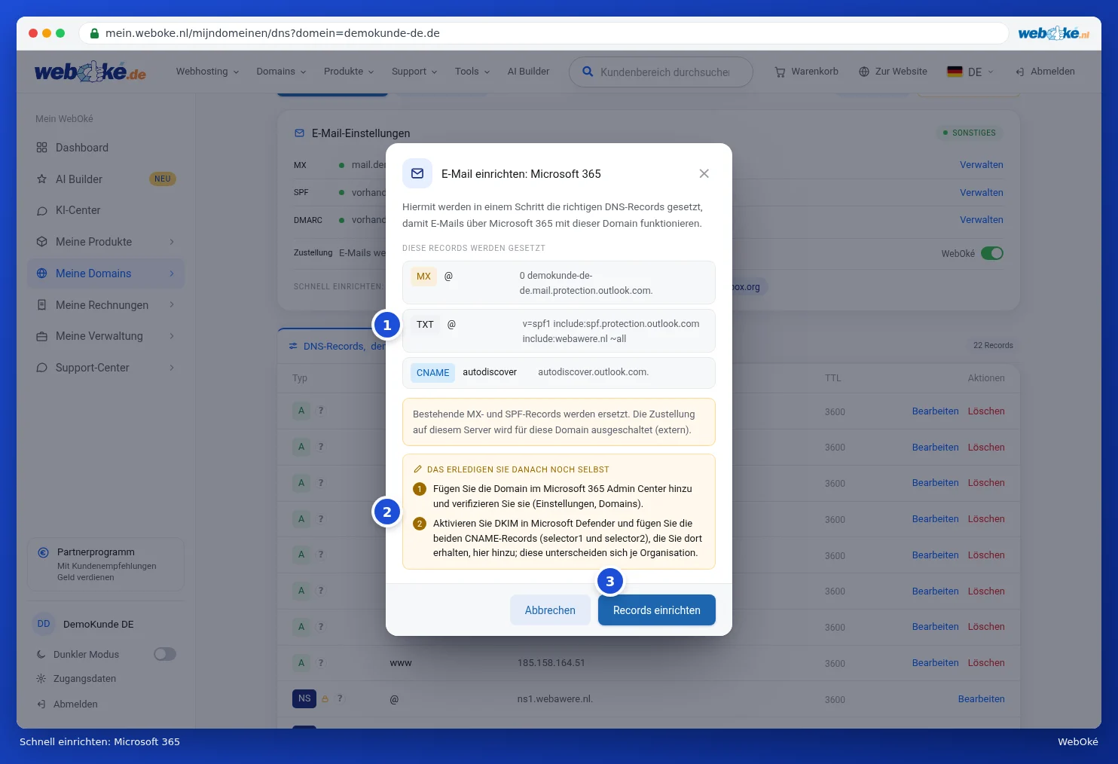Open the Produkte dropdown menu
This screenshot has width=1118, height=764.
(349, 72)
